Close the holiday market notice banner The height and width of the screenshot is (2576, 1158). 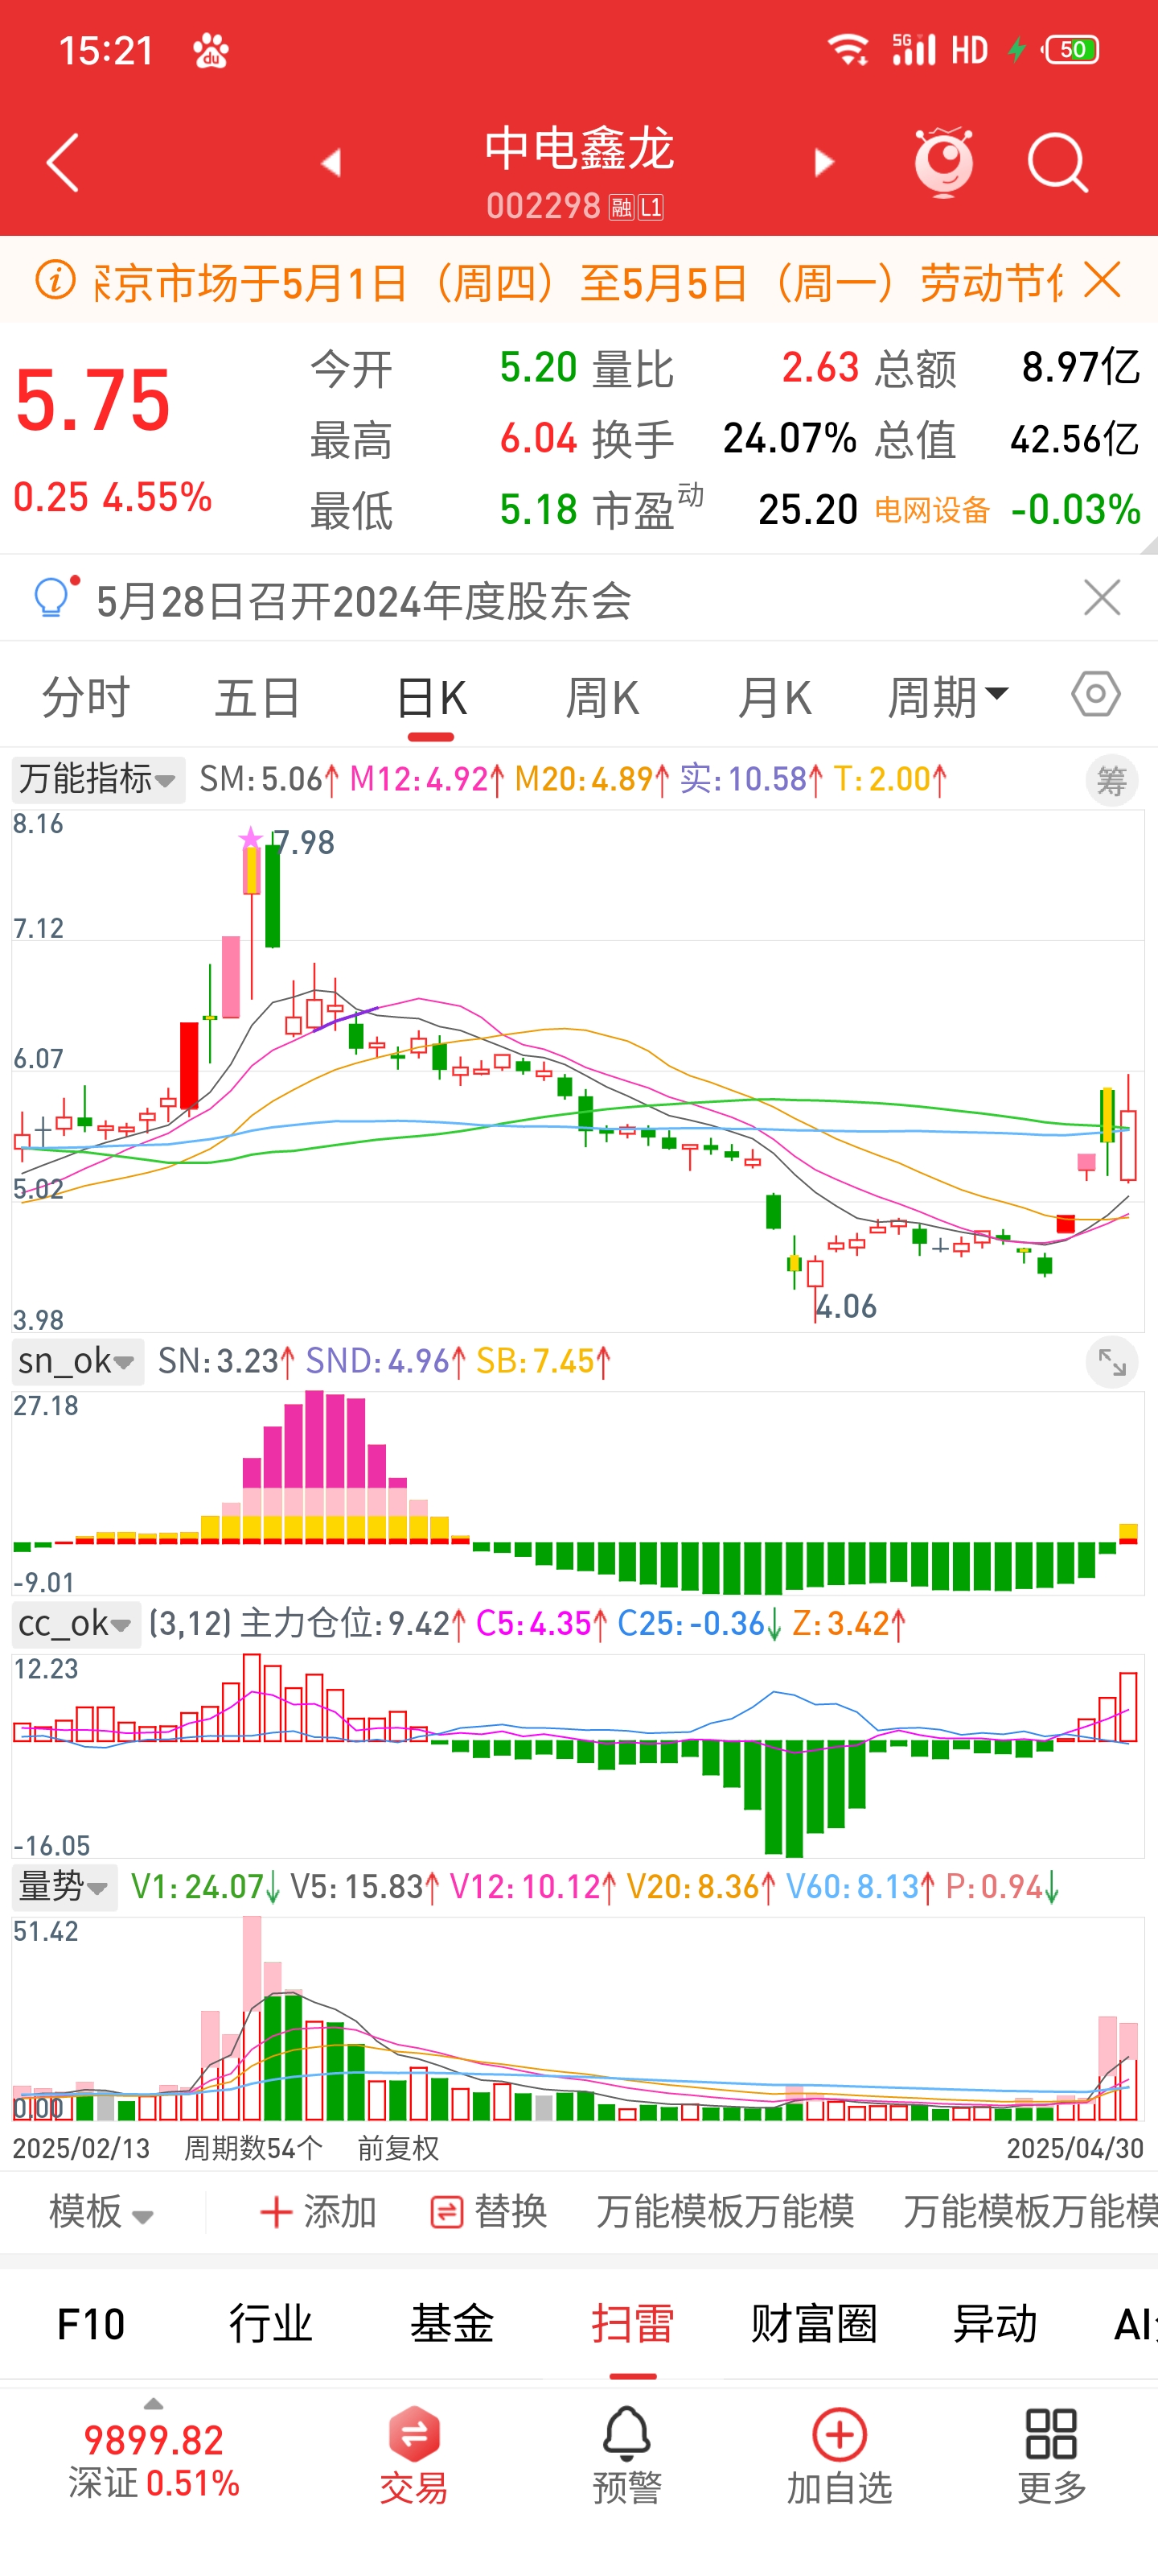click(x=1102, y=281)
